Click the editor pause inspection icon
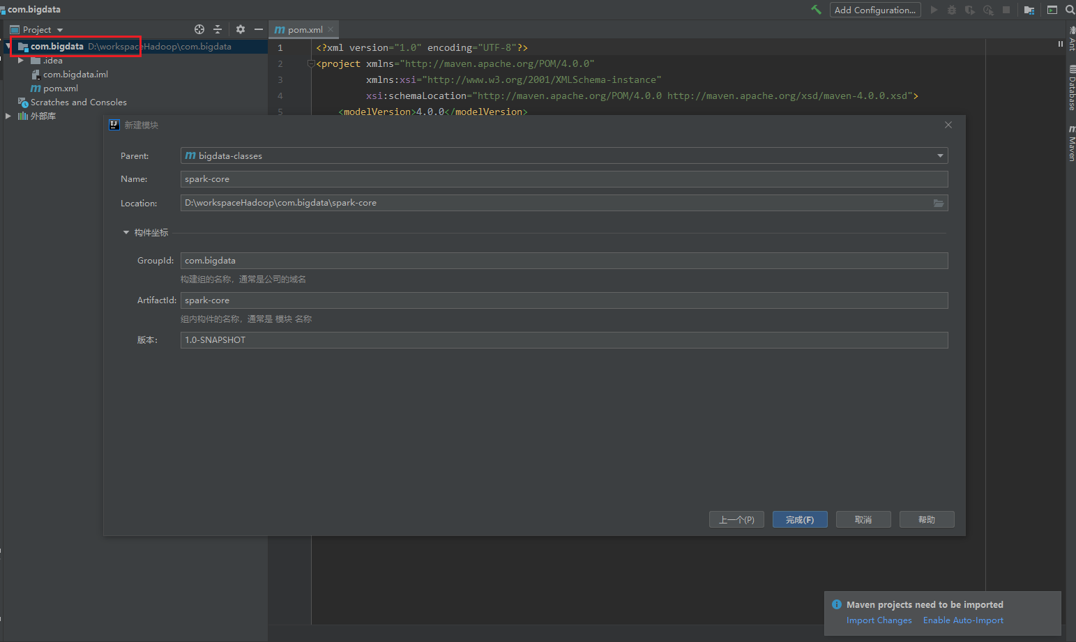1076x642 pixels. pos(1061,44)
